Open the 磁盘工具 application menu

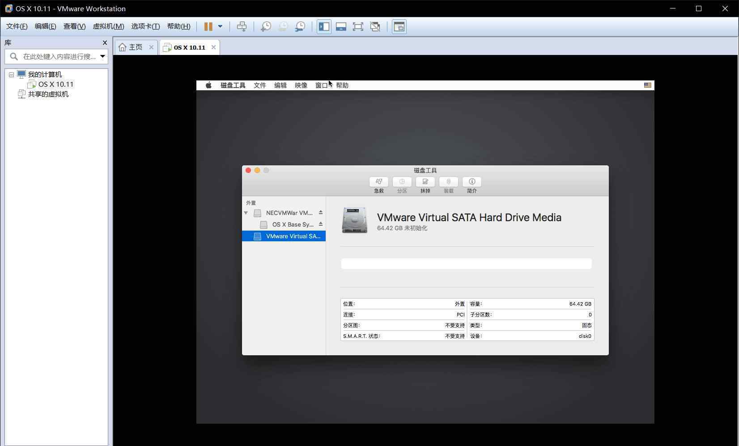tap(233, 85)
